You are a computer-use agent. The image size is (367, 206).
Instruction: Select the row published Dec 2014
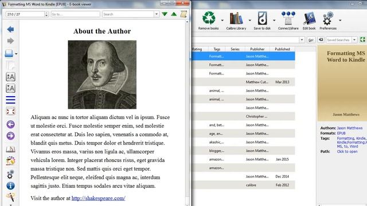243,176
